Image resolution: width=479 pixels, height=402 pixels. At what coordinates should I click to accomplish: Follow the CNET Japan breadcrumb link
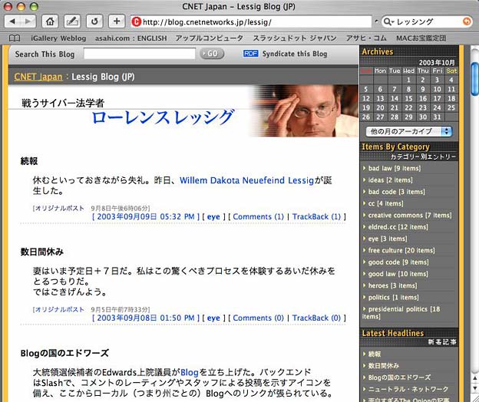(x=38, y=77)
